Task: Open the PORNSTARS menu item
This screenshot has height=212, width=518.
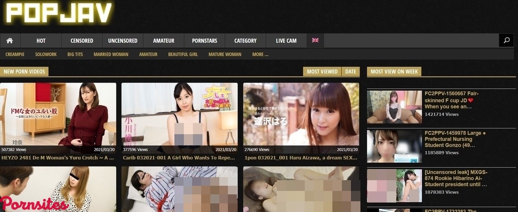Action: click(204, 40)
